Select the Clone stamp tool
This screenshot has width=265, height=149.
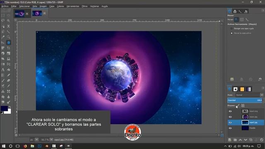3,91
